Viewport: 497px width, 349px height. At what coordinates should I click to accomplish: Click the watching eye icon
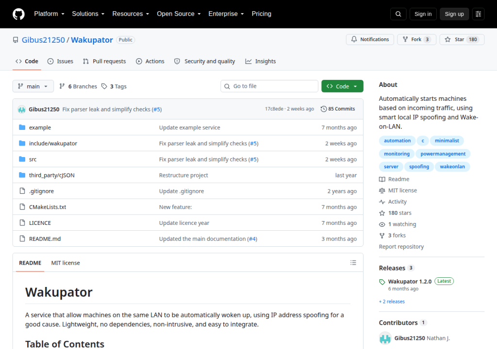coord(382,224)
